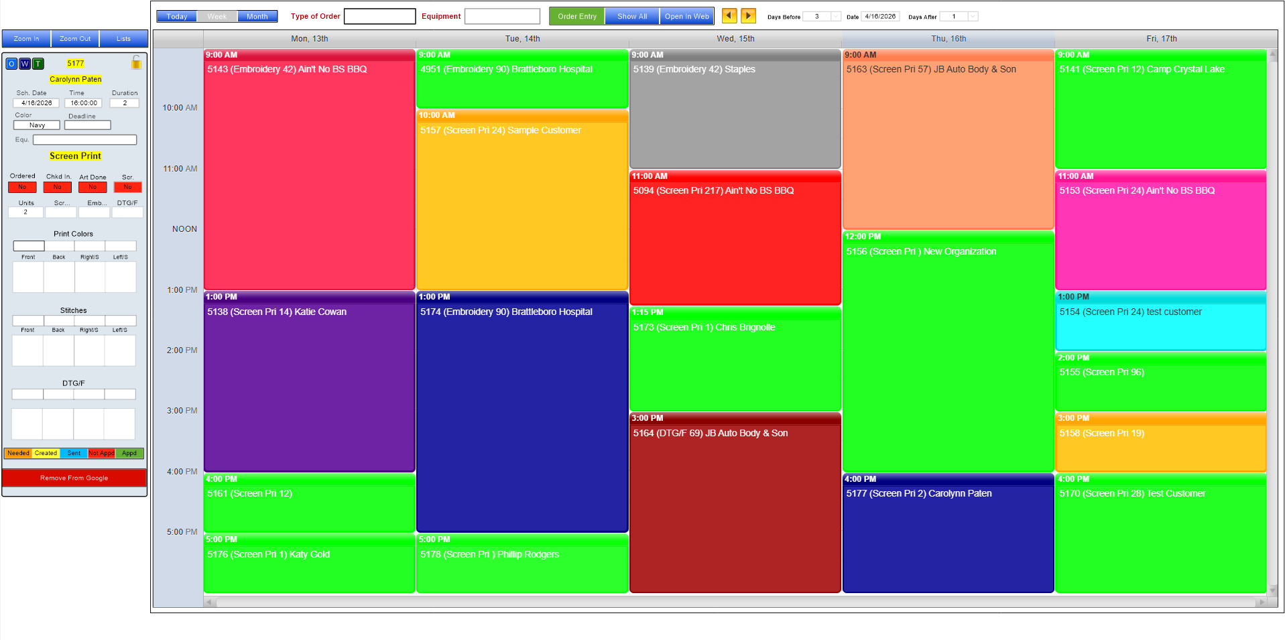Click the Deadline input field
Screen dimensions: 1285x640
click(x=88, y=125)
